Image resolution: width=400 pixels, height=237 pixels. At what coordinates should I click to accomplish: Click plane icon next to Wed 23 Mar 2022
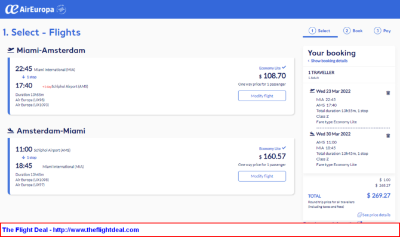point(312,91)
